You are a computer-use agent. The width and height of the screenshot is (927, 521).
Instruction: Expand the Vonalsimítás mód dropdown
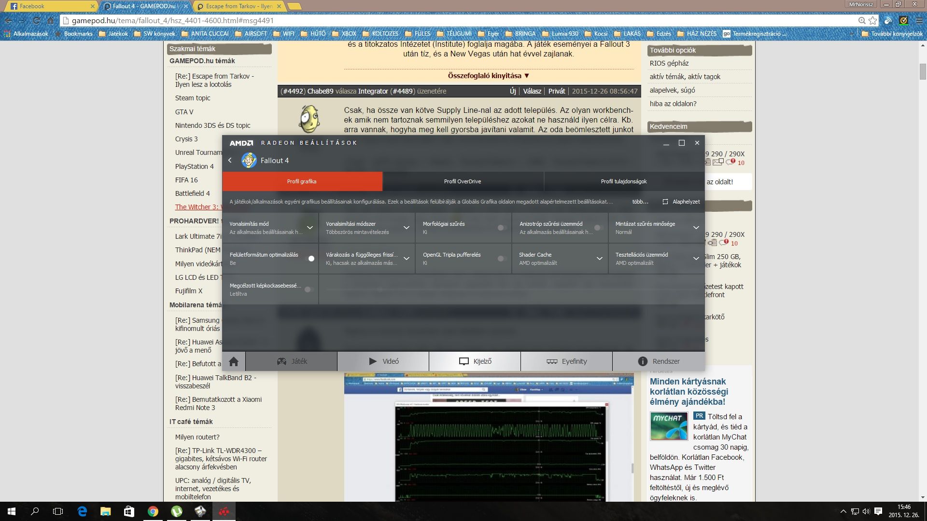coord(310,228)
